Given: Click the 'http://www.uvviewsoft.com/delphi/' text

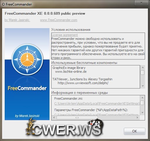Looking at the screenshot, I should [x=83, y=83].
